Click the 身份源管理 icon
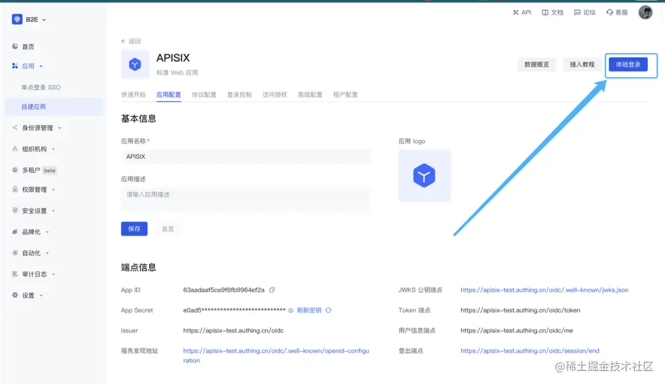 (x=15, y=127)
